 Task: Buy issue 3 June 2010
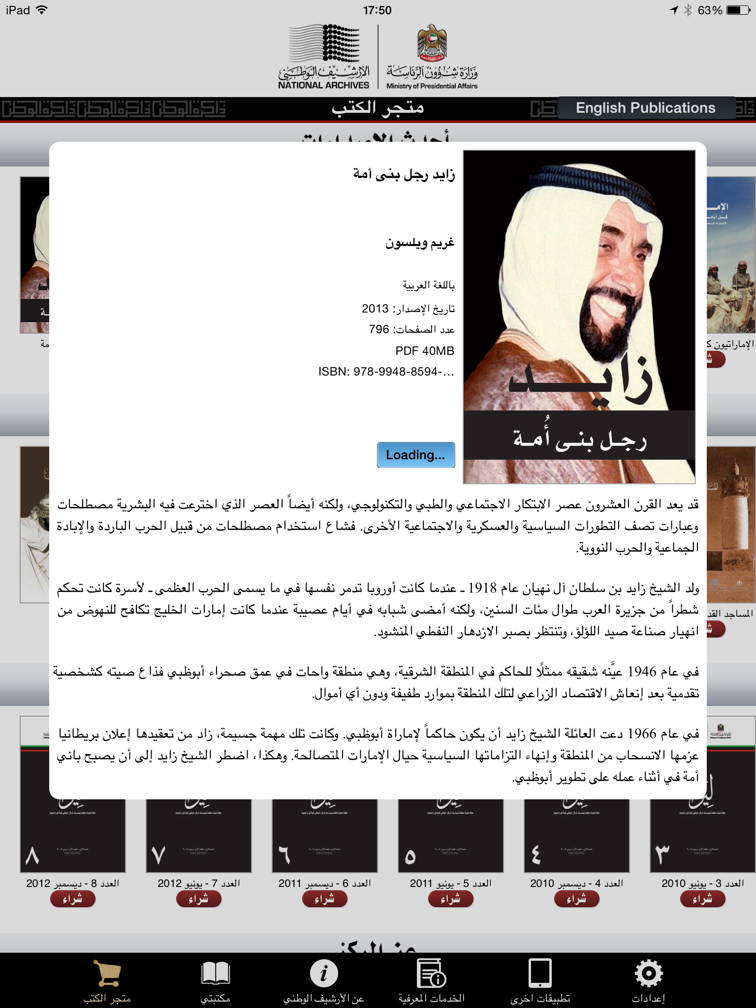pos(703,899)
